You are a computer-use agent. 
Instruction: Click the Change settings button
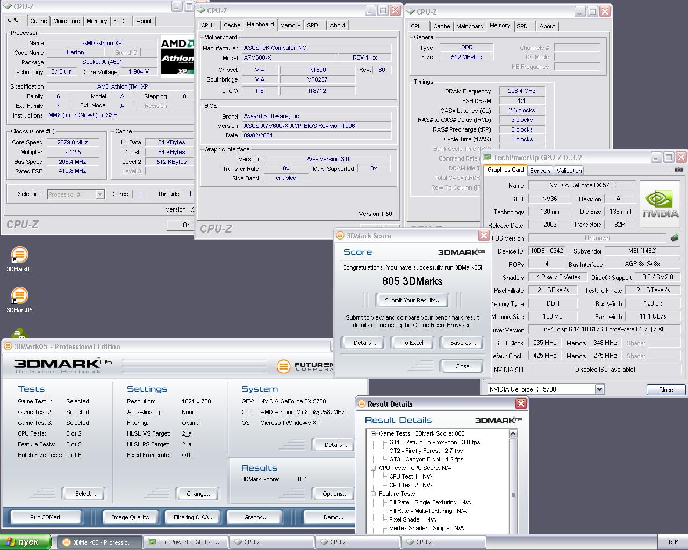[199, 494]
